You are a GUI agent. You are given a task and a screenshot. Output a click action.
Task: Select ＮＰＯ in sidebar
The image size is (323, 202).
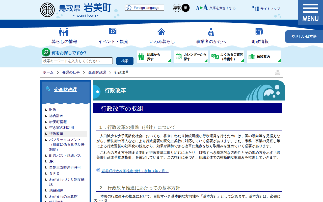point(54,173)
